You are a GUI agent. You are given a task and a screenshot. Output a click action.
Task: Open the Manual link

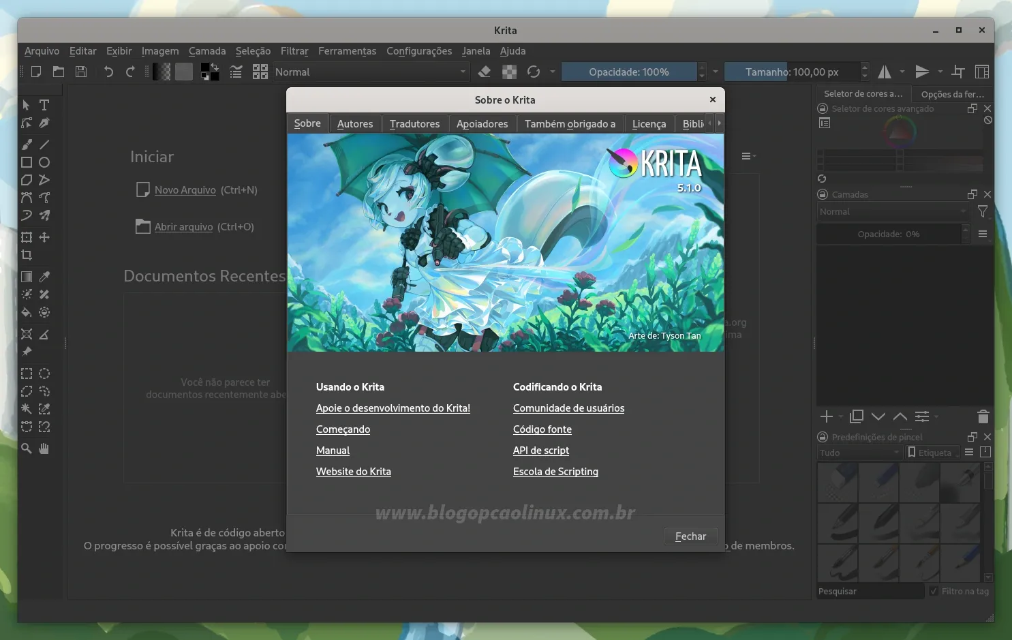[333, 451]
